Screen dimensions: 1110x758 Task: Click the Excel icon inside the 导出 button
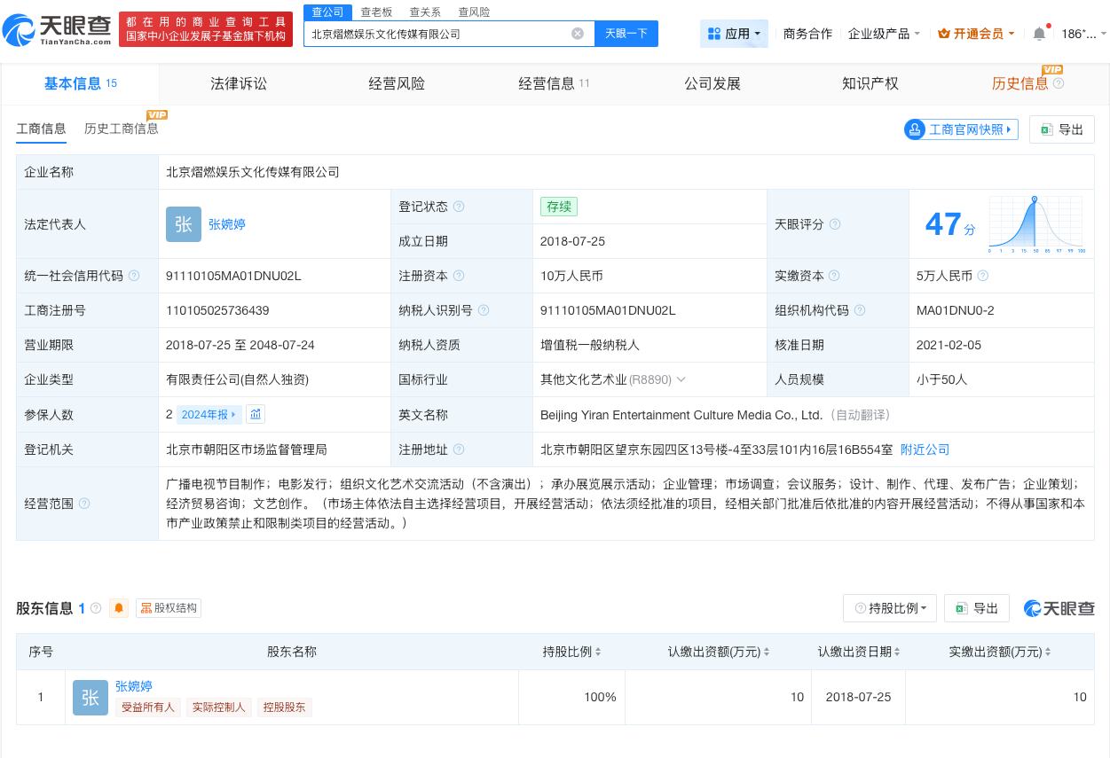(x=1047, y=129)
